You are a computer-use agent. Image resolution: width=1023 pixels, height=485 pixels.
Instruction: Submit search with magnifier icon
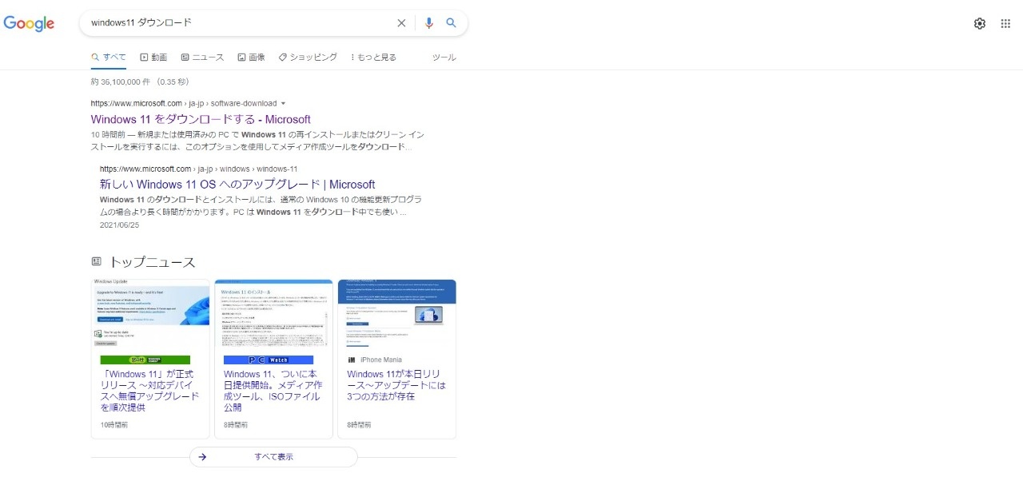click(x=451, y=23)
